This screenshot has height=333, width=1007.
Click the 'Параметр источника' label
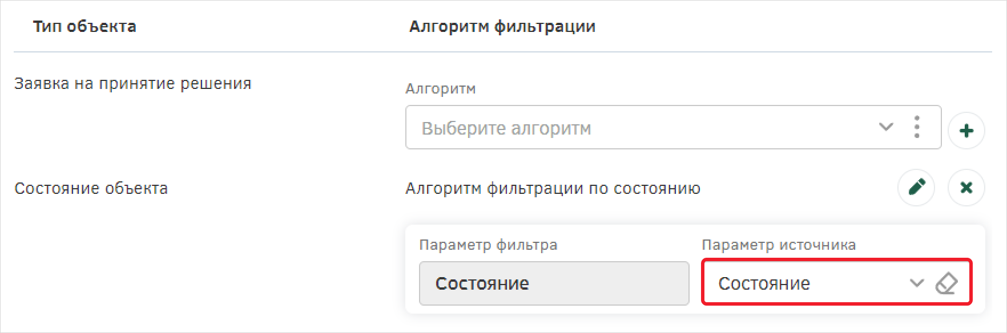click(779, 245)
